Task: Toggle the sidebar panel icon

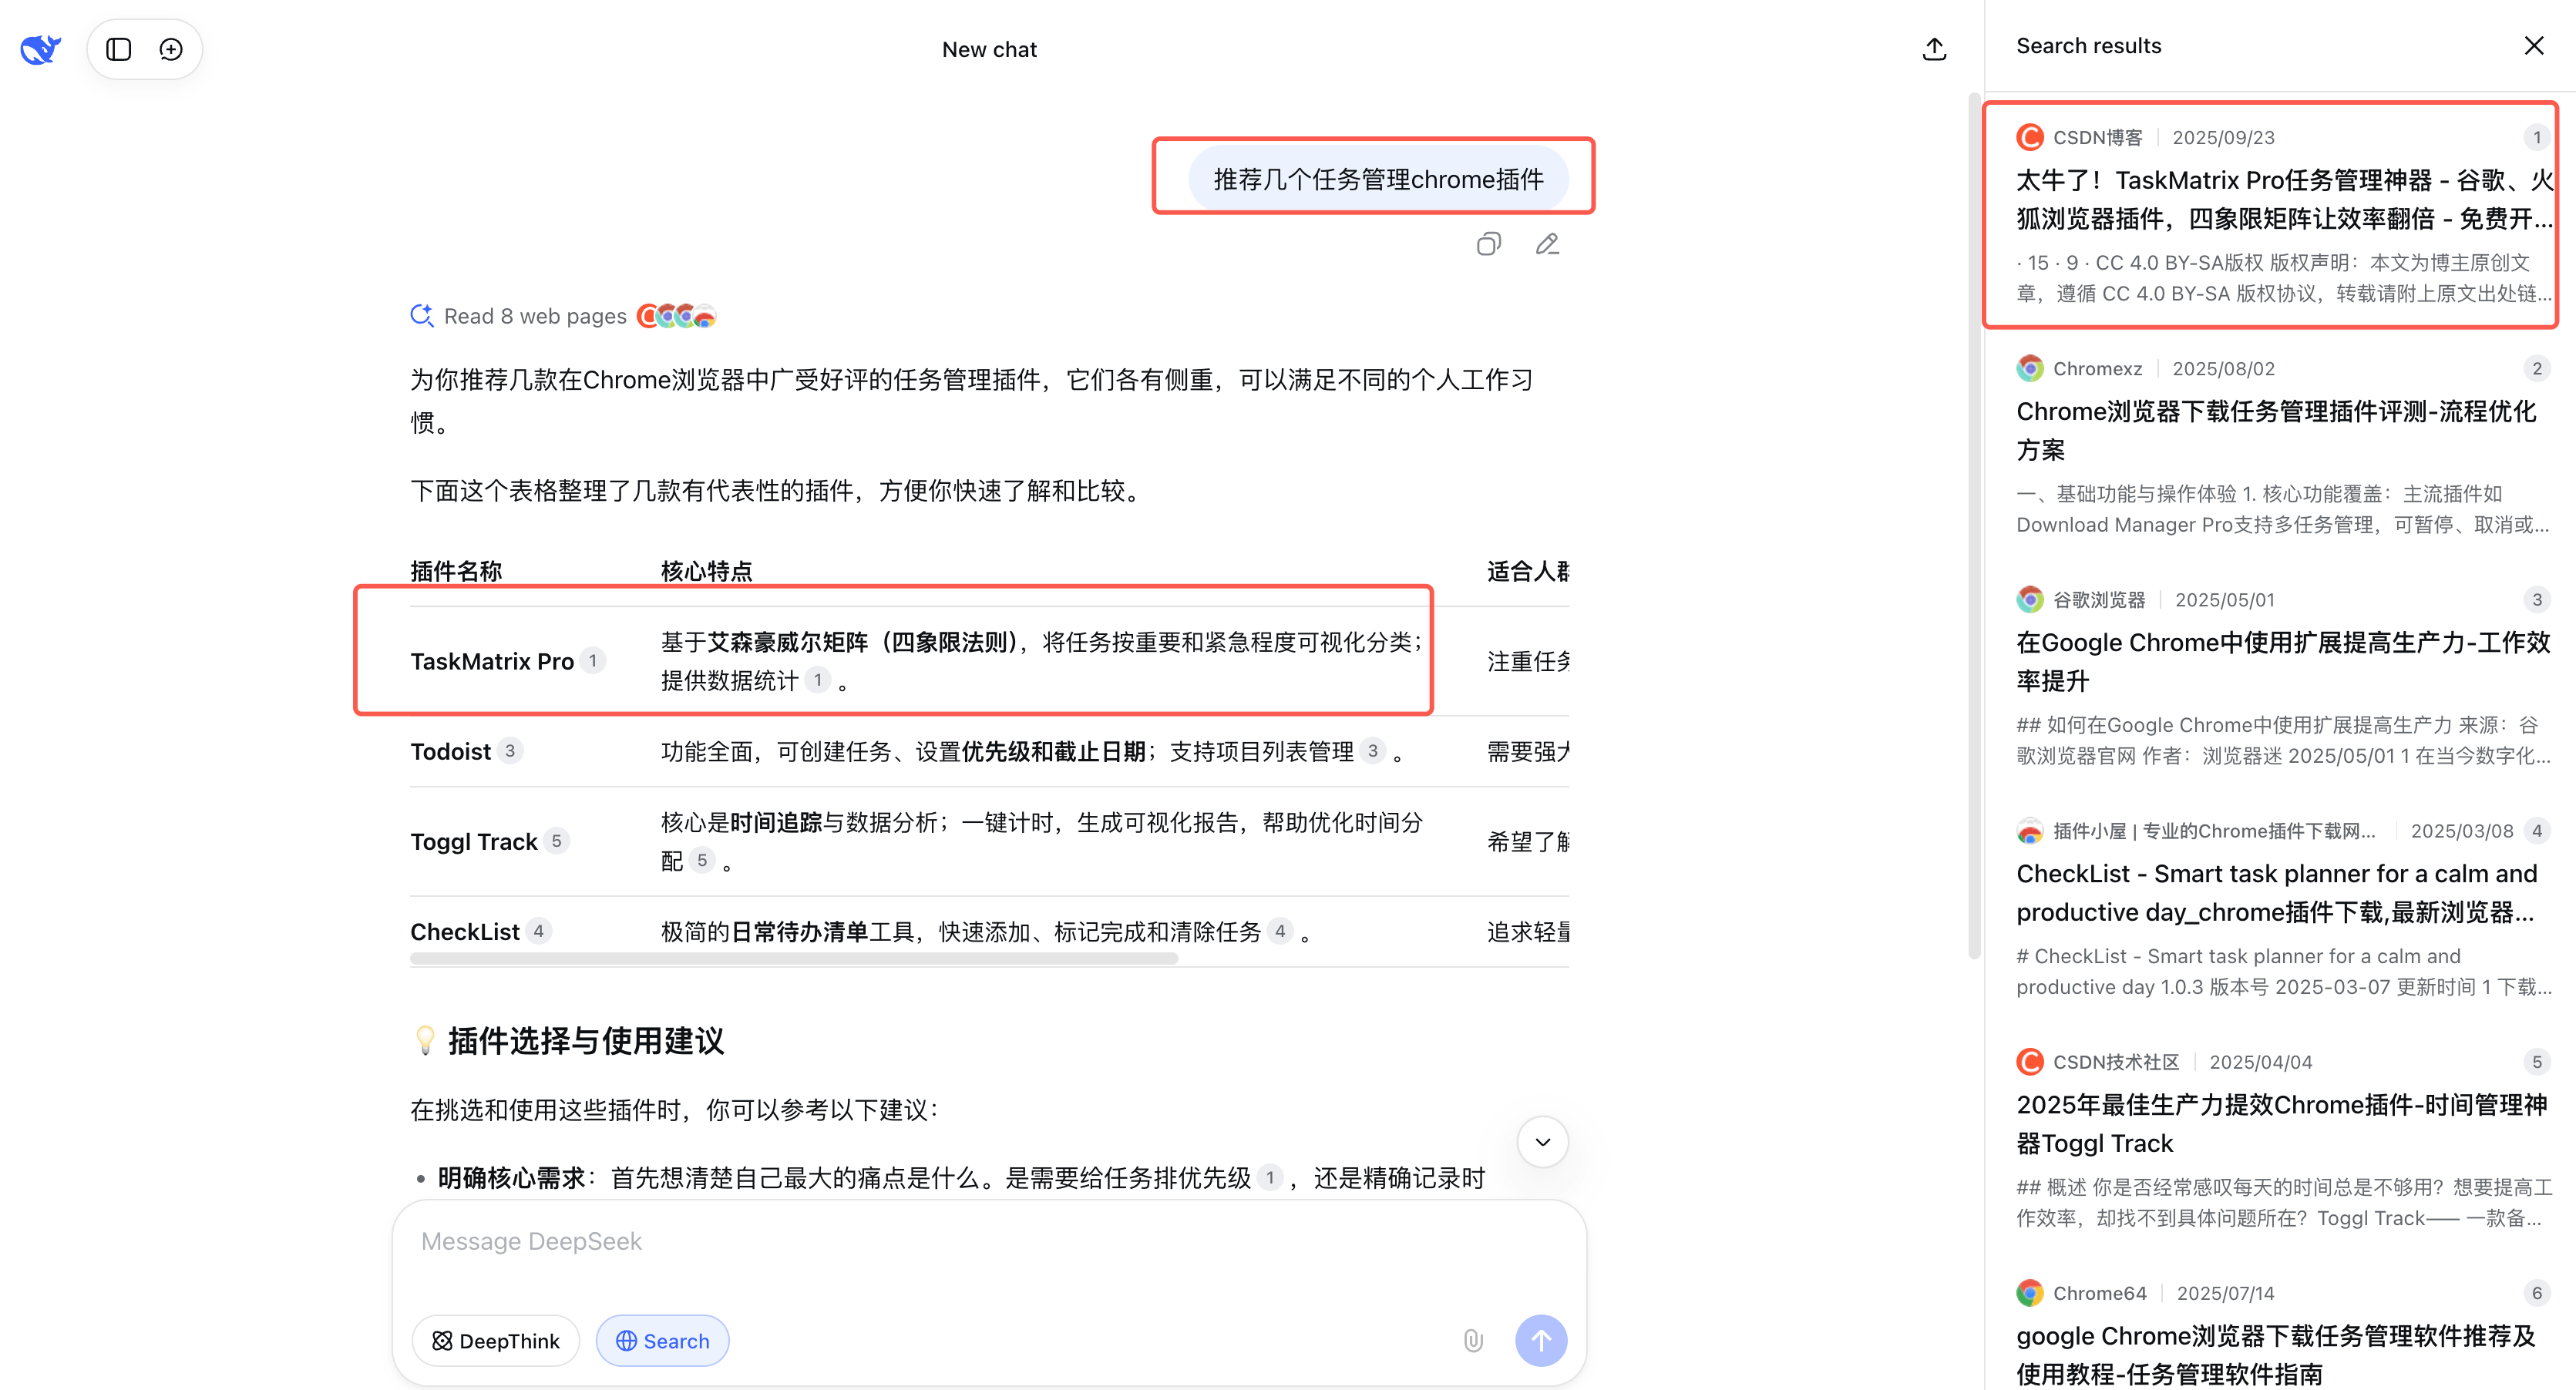Action: tap(119, 49)
